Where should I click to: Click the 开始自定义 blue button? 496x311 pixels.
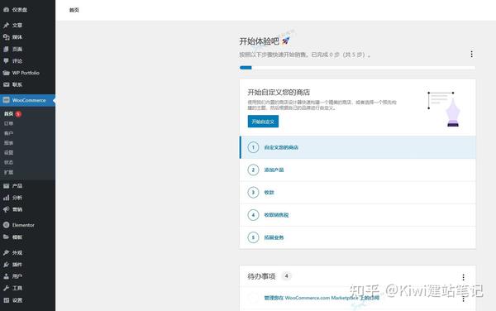(263, 122)
